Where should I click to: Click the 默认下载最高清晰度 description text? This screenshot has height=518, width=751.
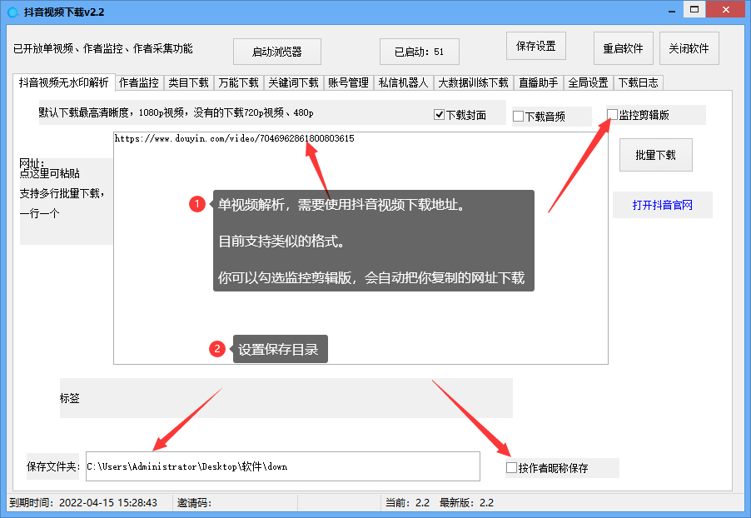[176, 112]
